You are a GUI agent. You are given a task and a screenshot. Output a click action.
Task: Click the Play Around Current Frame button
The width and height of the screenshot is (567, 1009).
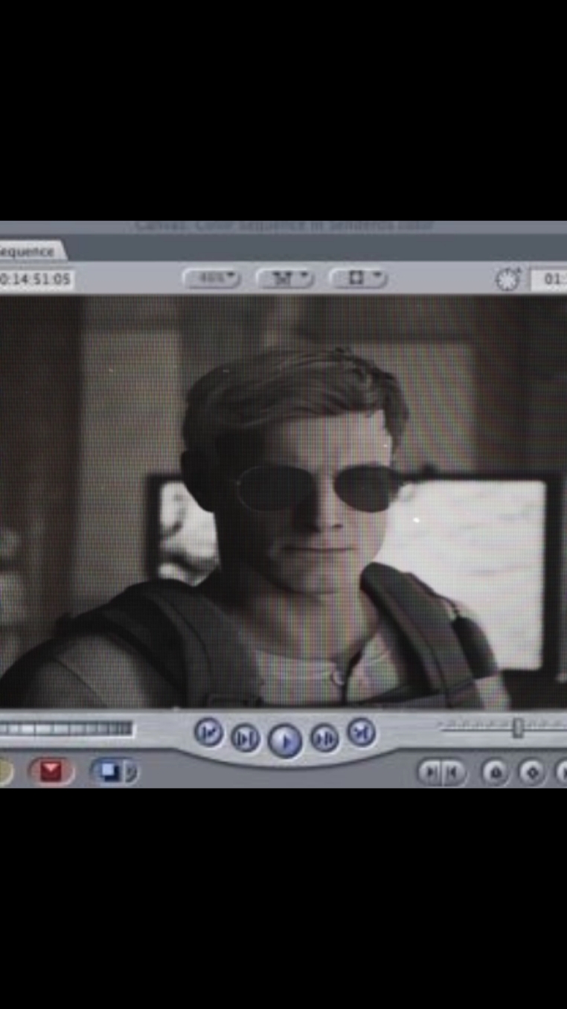pyautogui.click(x=324, y=738)
